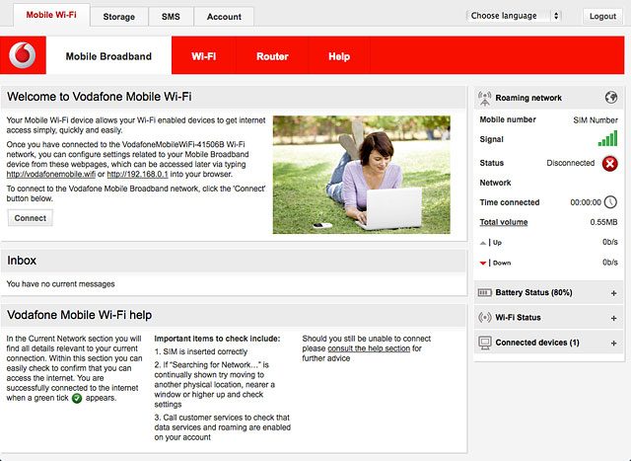The width and height of the screenshot is (631, 461).
Task: Open the Choose language dropdown
Action: (514, 16)
